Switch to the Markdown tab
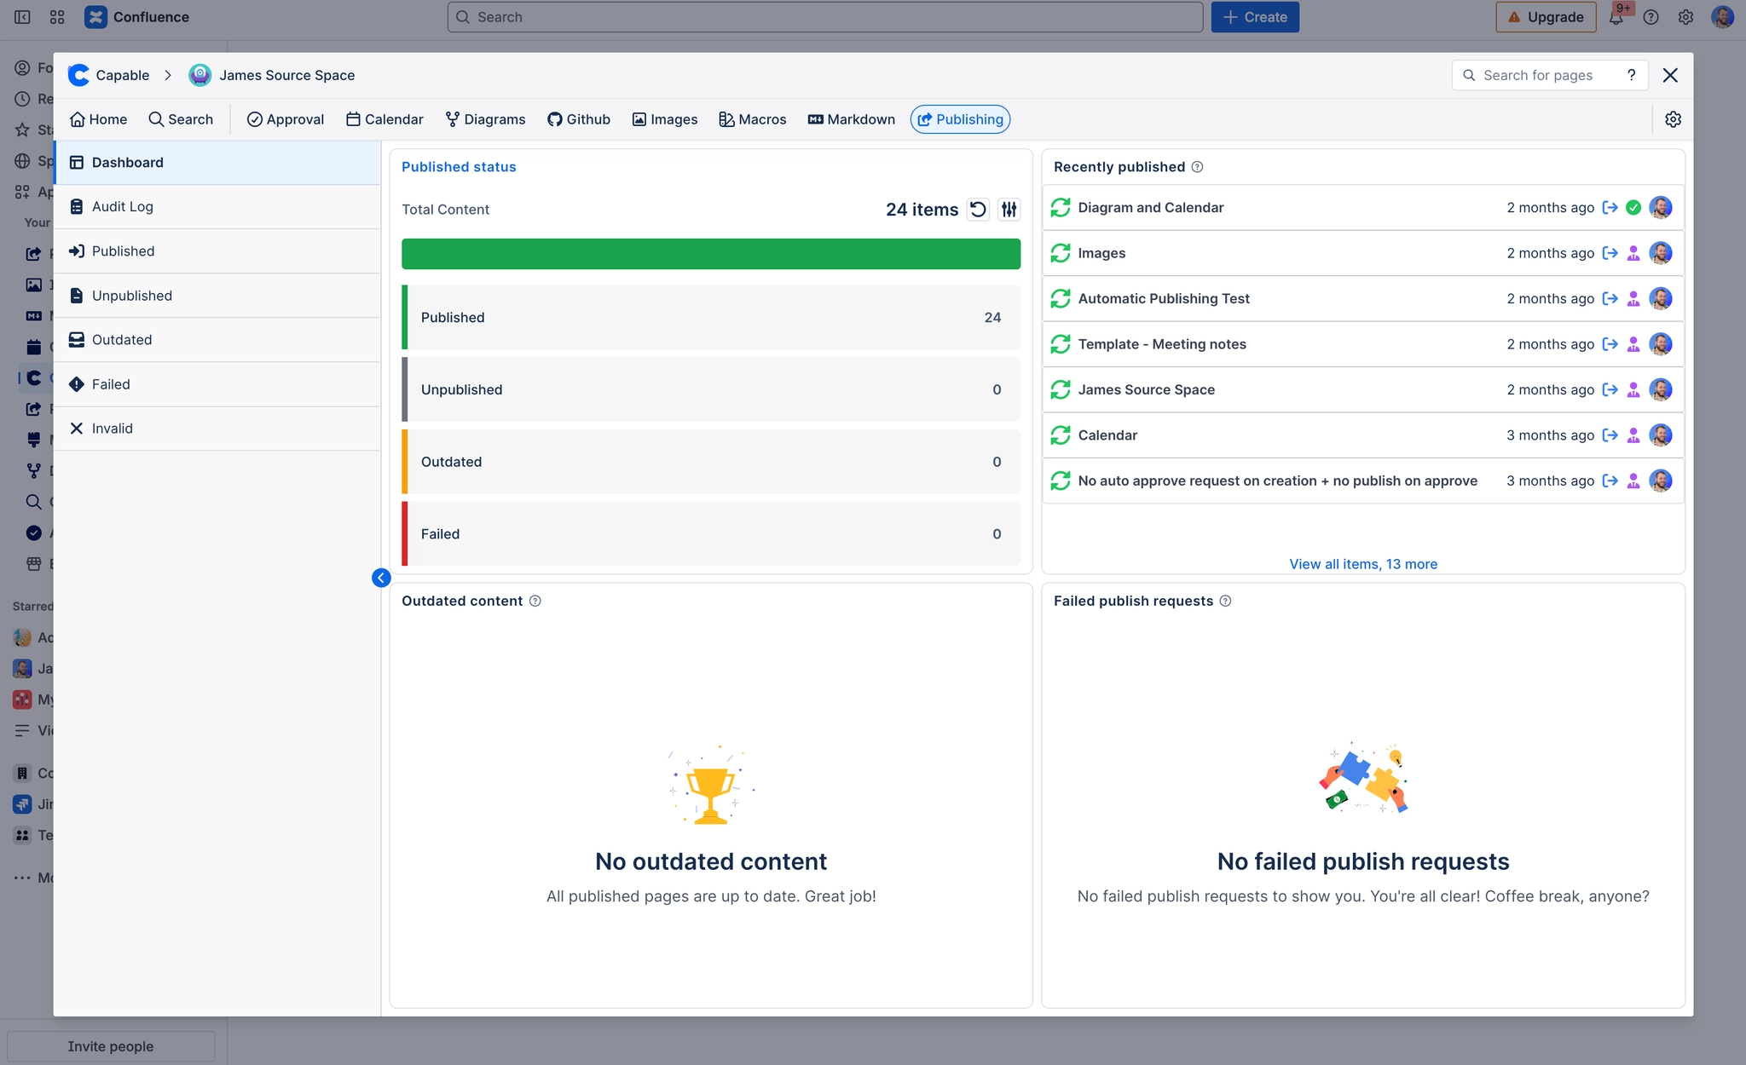Image resolution: width=1746 pixels, height=1065 pixels. [852, 119]
